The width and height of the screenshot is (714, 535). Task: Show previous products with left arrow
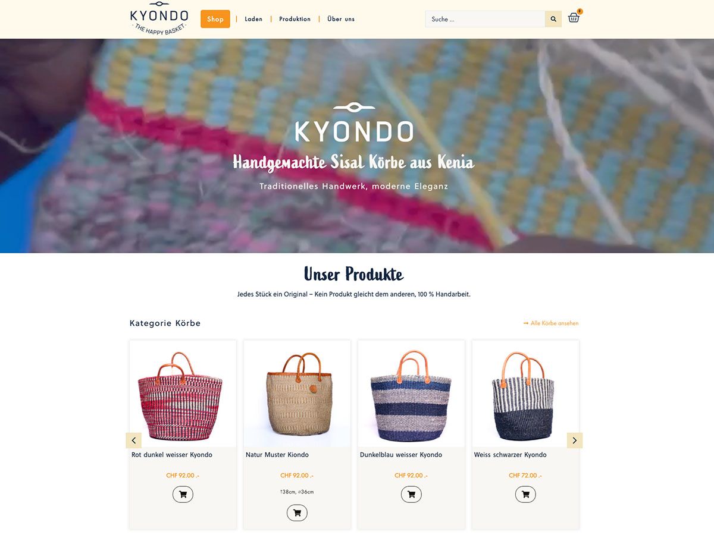(x=134, y=440)
